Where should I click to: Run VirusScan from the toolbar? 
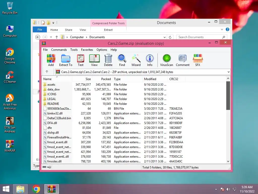tap(167, 60)
